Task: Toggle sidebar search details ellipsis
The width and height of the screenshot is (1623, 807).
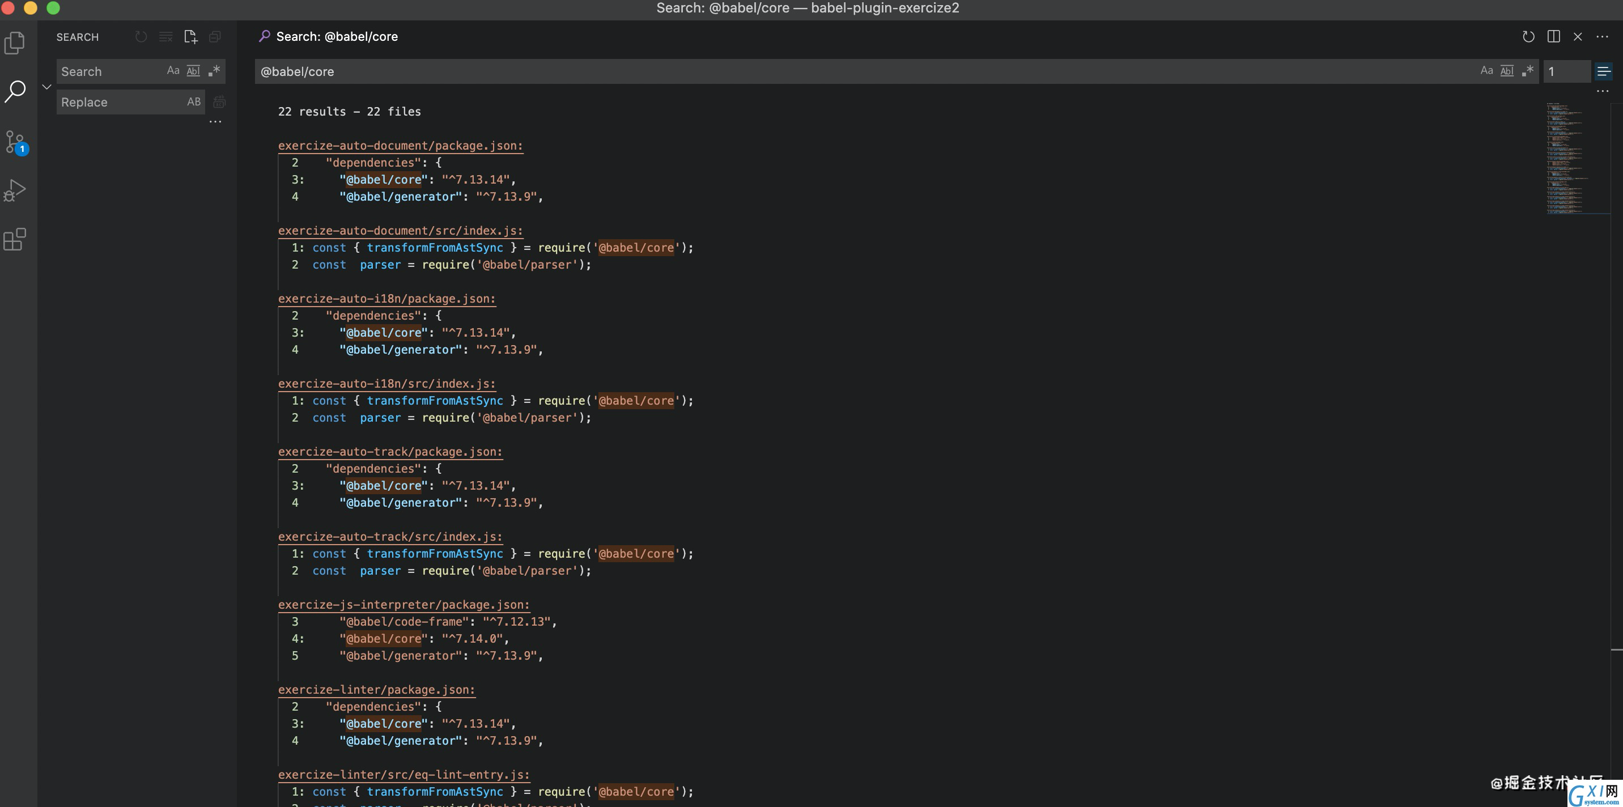Action: 215,122
